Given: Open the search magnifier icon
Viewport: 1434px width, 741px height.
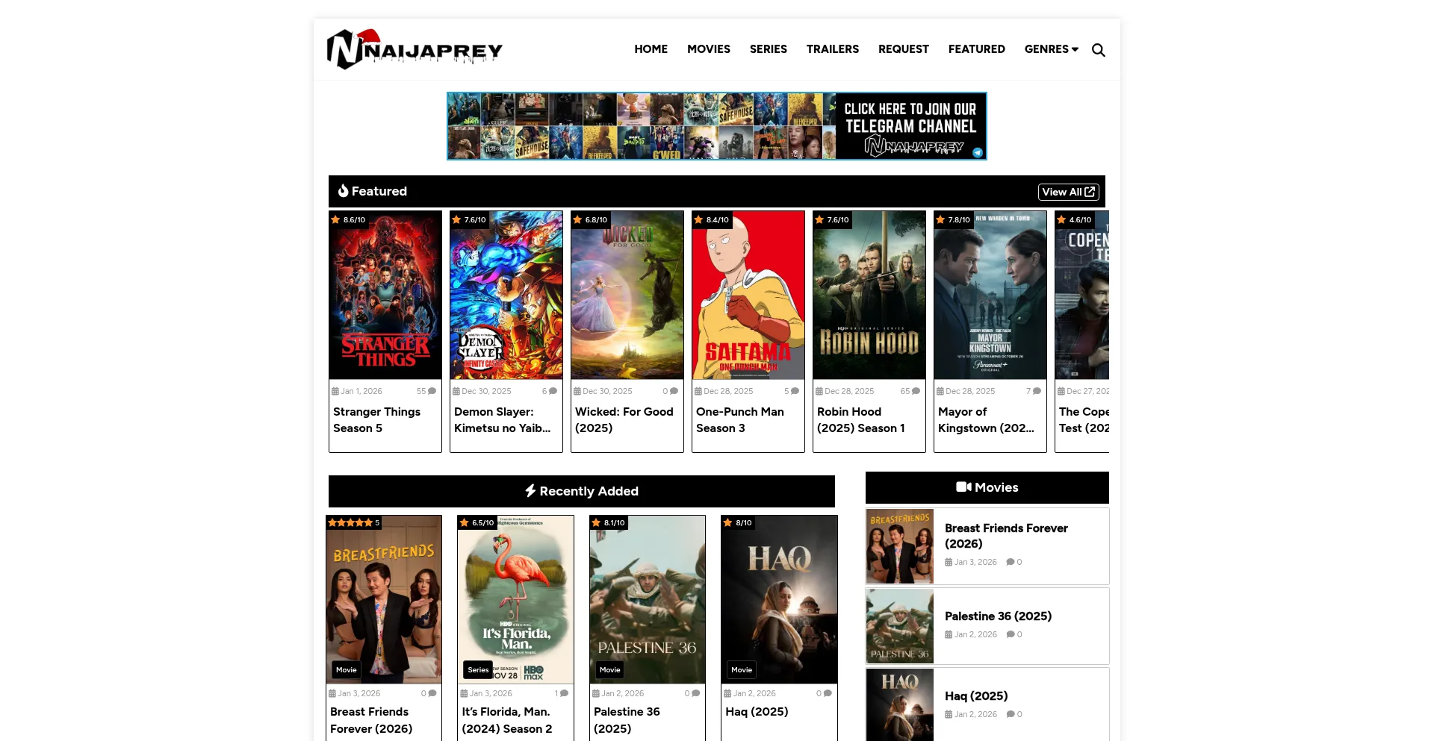Looking at the screenshot, I should (1099, 49).
